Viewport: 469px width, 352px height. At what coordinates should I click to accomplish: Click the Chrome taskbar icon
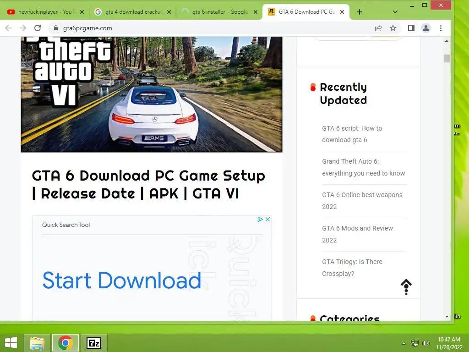pos(65,343)
